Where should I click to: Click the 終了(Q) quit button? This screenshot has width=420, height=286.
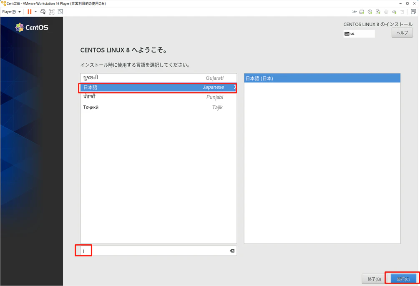[374, 279]
